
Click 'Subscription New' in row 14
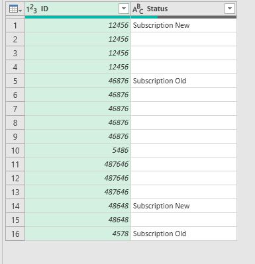(x=161, y=206)
